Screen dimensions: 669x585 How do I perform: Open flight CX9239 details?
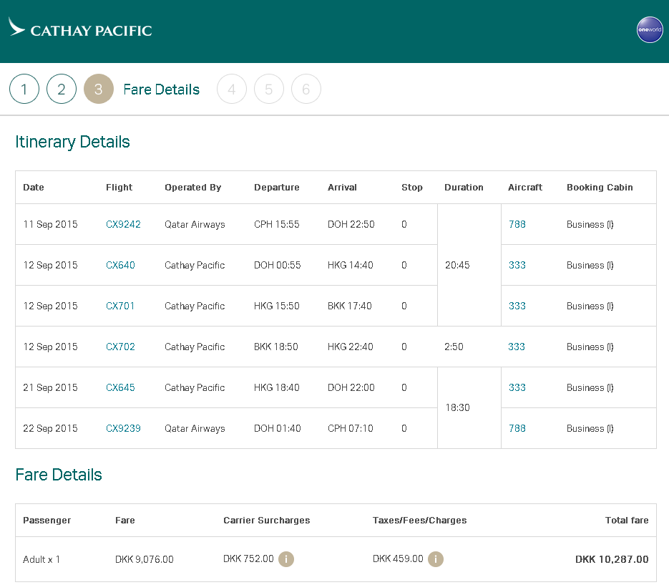click(x=123, y=428)
